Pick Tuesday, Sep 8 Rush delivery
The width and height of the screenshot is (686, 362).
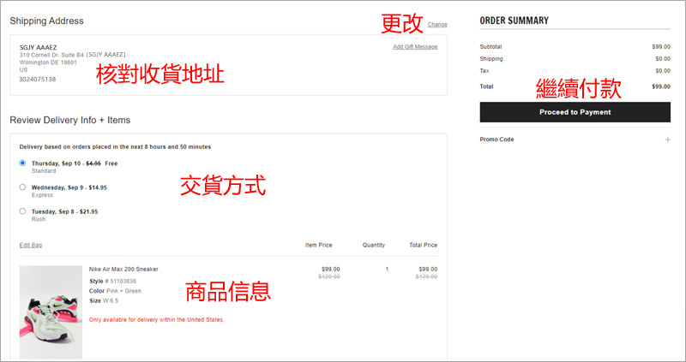click(x=22, y=211)
